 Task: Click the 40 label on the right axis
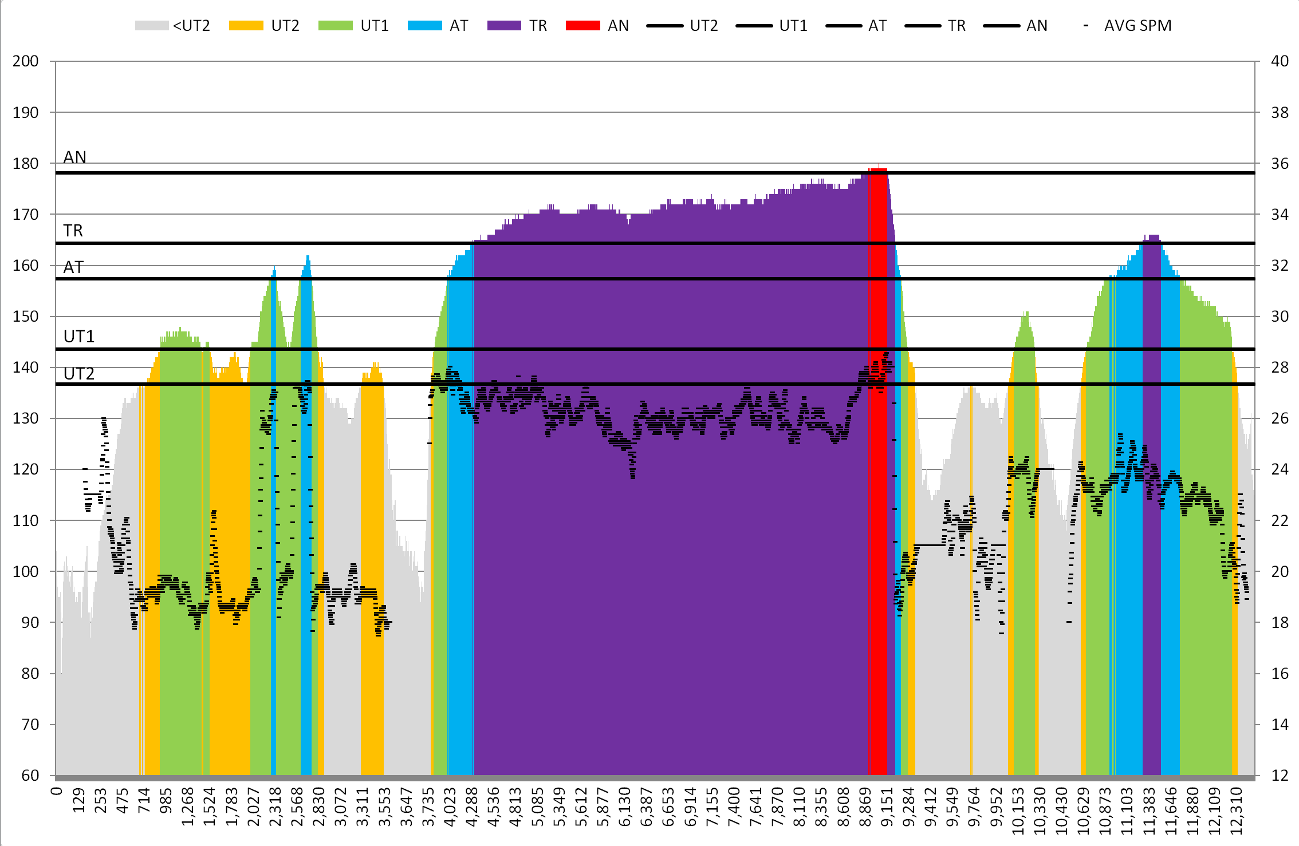1280,61
